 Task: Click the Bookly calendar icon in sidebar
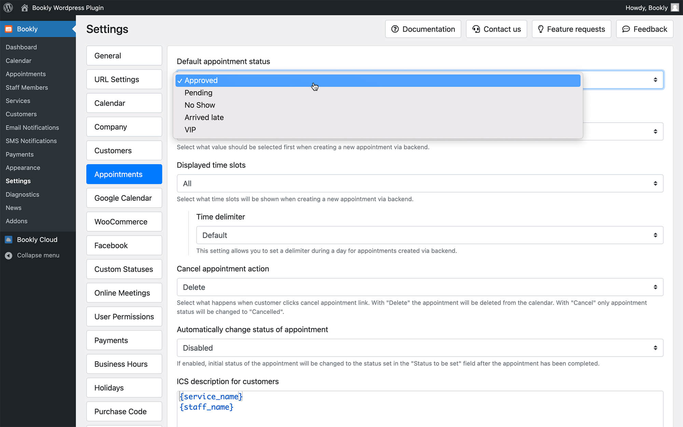pyautogui.click(x=9, y=29)
